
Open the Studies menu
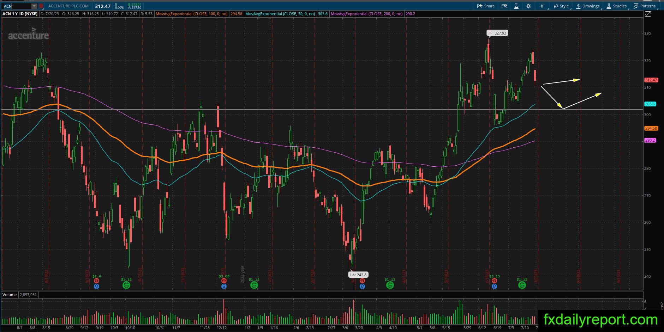click(x=617, y=6)
